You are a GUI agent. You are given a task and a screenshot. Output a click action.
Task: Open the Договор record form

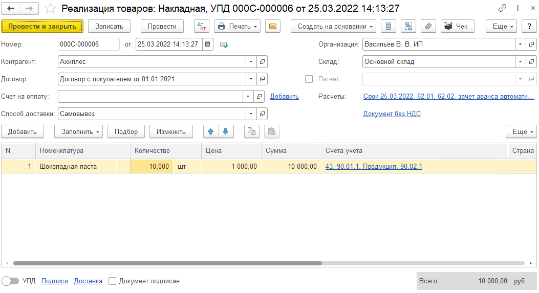(262, 79)
